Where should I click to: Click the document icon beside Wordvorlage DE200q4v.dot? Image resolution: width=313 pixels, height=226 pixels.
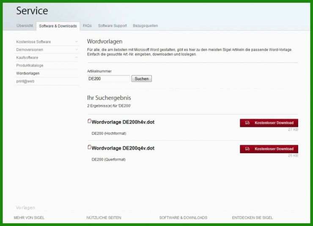coord(89,147)
